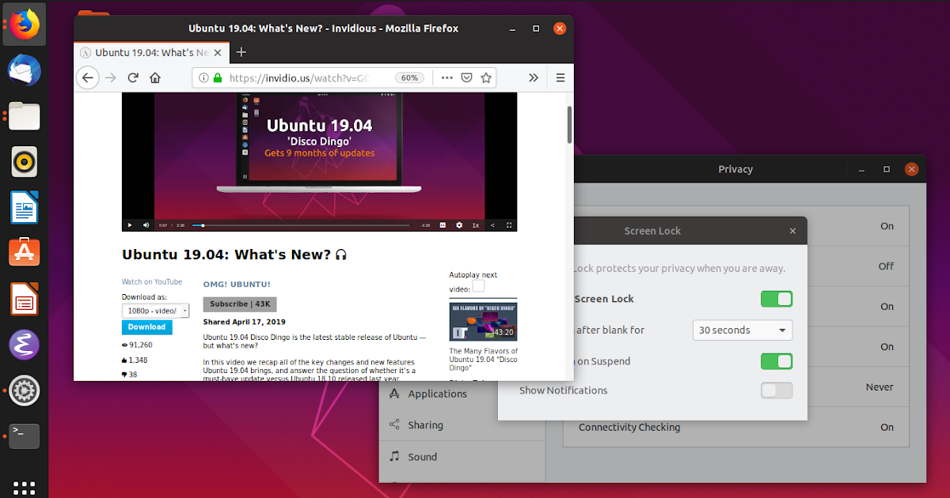Save page to Pocket

[467, 77]
